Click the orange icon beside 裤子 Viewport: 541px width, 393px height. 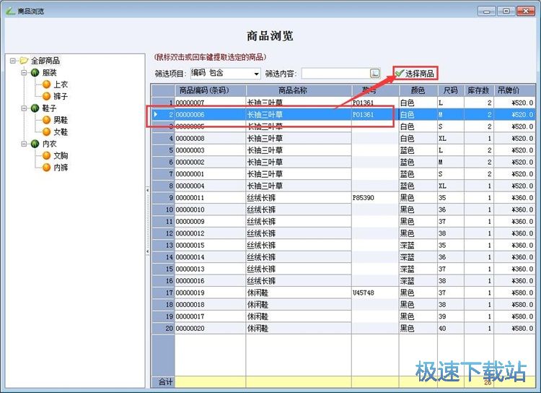pos(47,96)
